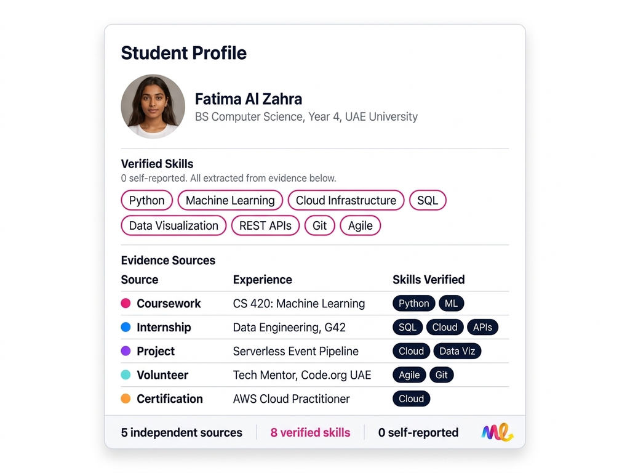Click the Data Viz badge in Project row
The width and height of the screenshot is (630, 473).
(457, 351)
